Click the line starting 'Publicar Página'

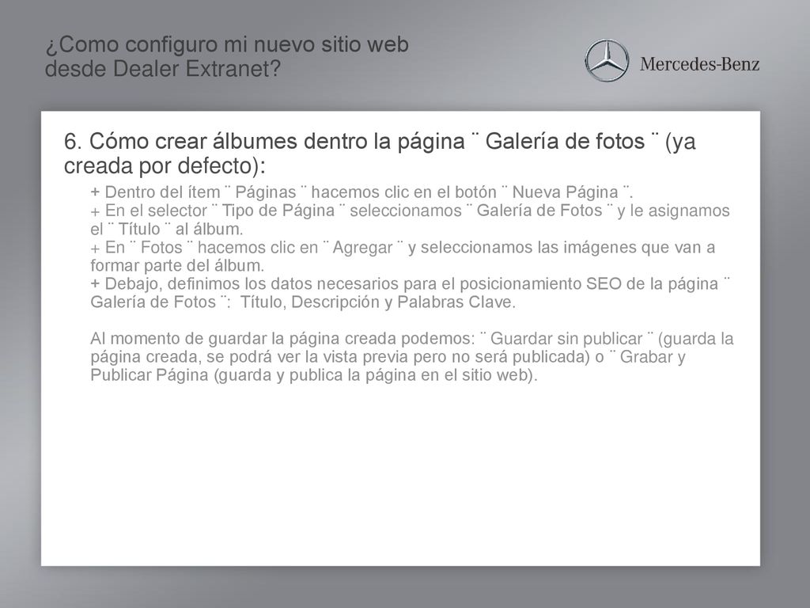point(314,374)
